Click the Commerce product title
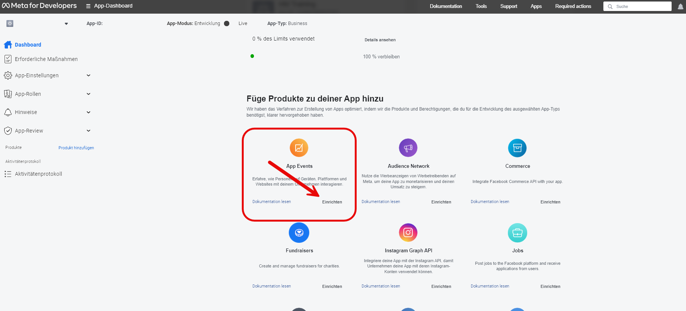 click(x=518, y=166)
